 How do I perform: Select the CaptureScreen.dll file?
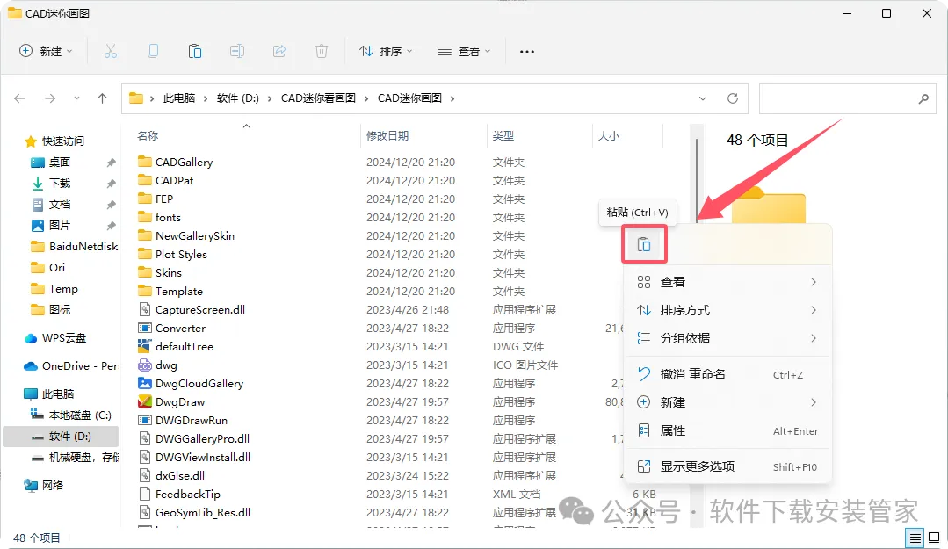point(192,309)
